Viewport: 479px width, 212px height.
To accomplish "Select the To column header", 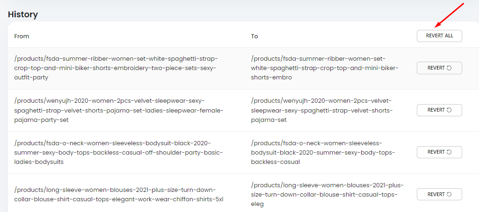I will pos(254,36).
